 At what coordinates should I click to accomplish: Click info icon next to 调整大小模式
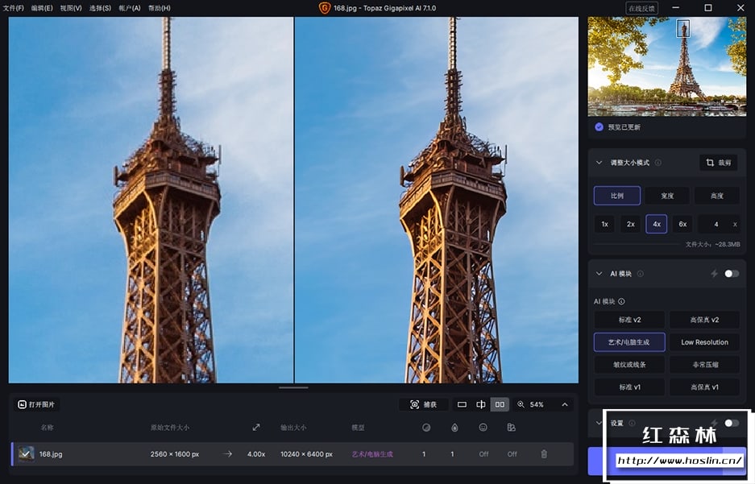(658, 163)
